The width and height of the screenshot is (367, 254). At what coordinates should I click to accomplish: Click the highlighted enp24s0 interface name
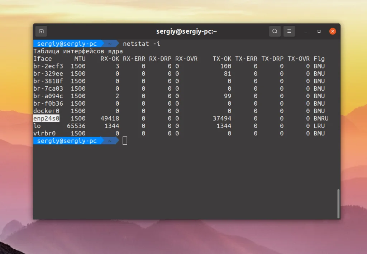coord(46,118)
